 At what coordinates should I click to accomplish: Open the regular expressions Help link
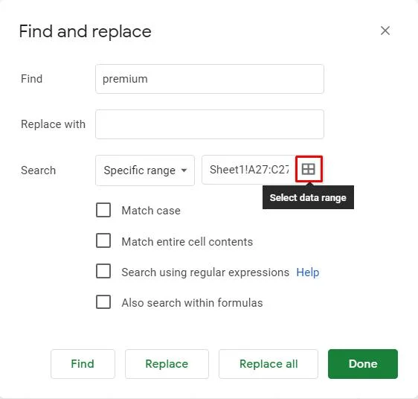308,272
